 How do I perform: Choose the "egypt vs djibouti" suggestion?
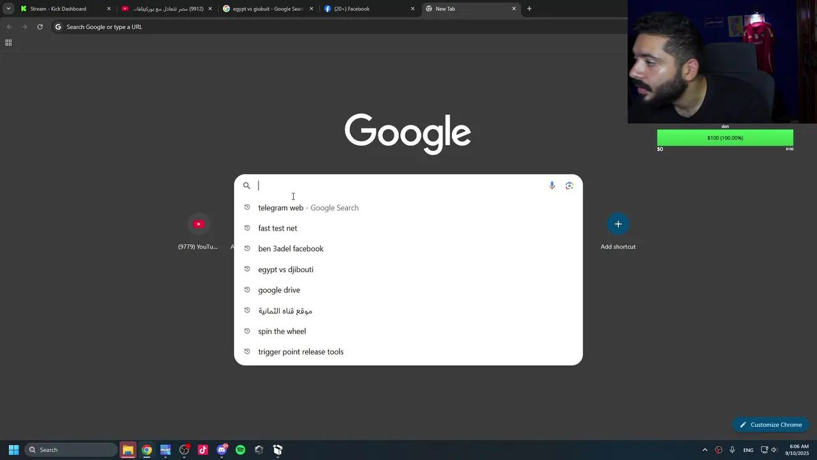click(408, 270)
